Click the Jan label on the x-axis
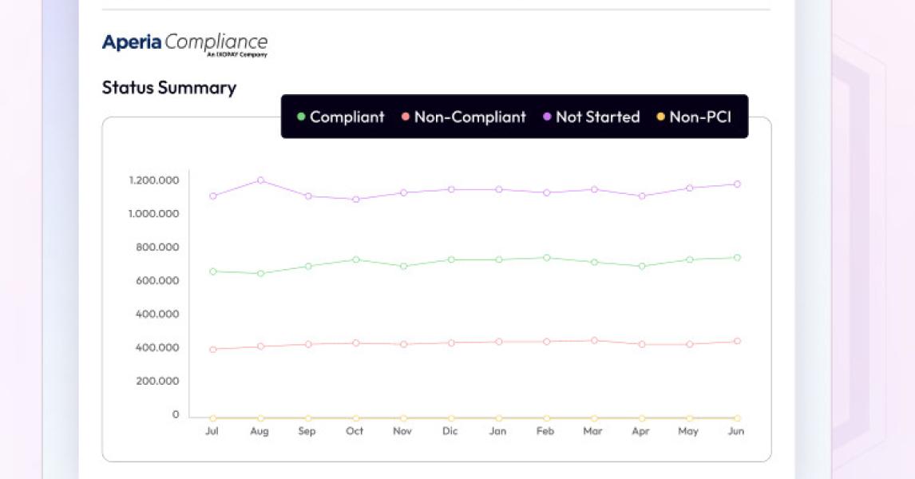The width and height of the screenshot is (915, 479). (497, 430)
